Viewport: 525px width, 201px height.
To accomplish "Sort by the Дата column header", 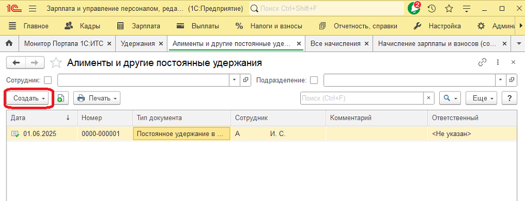I will [42, 118].
